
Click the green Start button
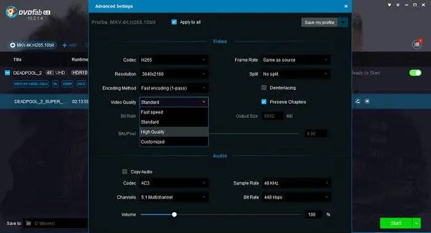coord(396,223)
